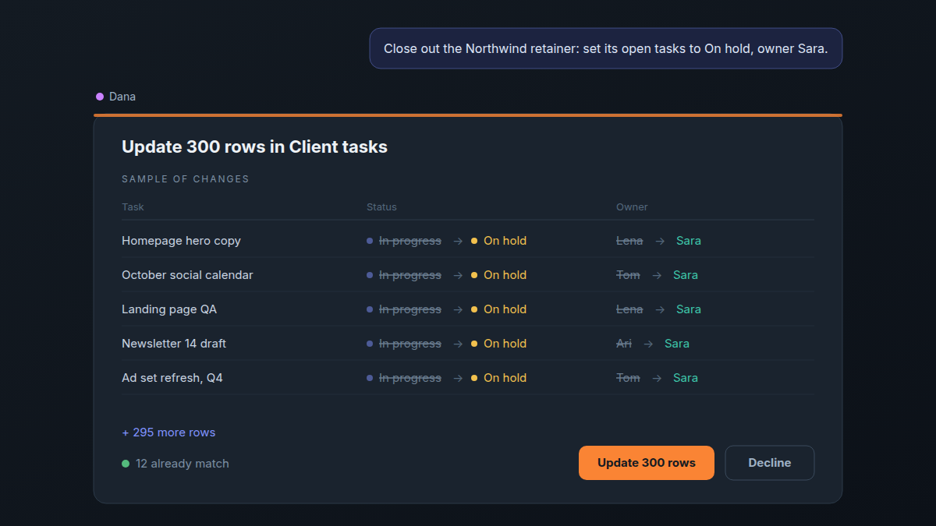Click the 12 already match indicator

pyautogui.click(x=175, y=464)
